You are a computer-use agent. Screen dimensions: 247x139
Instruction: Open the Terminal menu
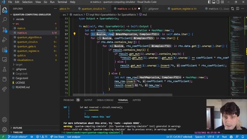(62, 2)
